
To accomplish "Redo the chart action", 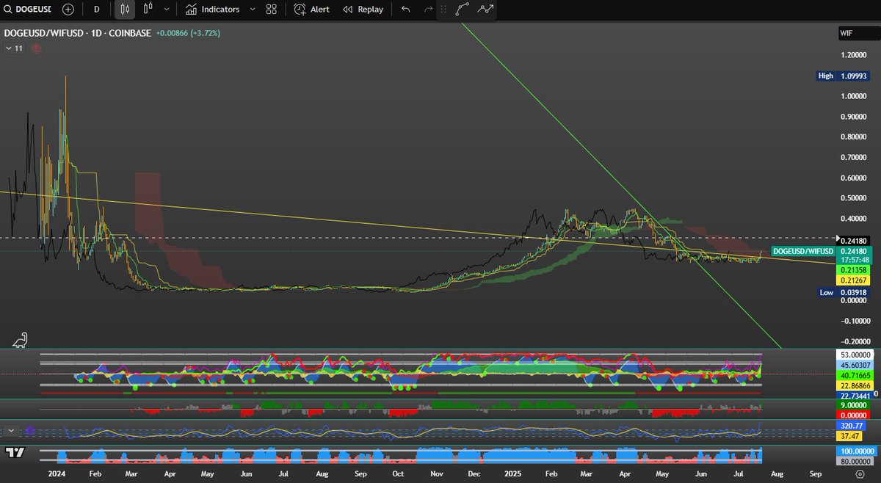I will coord(428,10).
